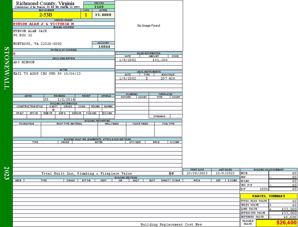298x227 pixels.
Task: Click the No Image Found placeholder
Action: [x=149, y=26]
